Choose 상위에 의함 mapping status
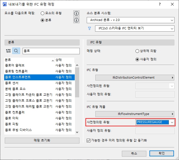This screenshot has width=179, height=160. [x=137, y=51]
